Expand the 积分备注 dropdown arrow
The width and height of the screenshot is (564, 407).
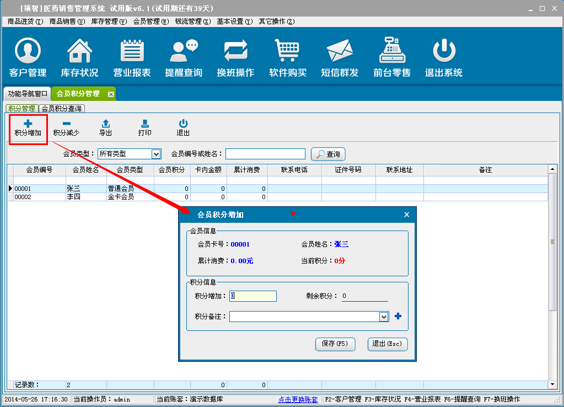coord(384,317)
